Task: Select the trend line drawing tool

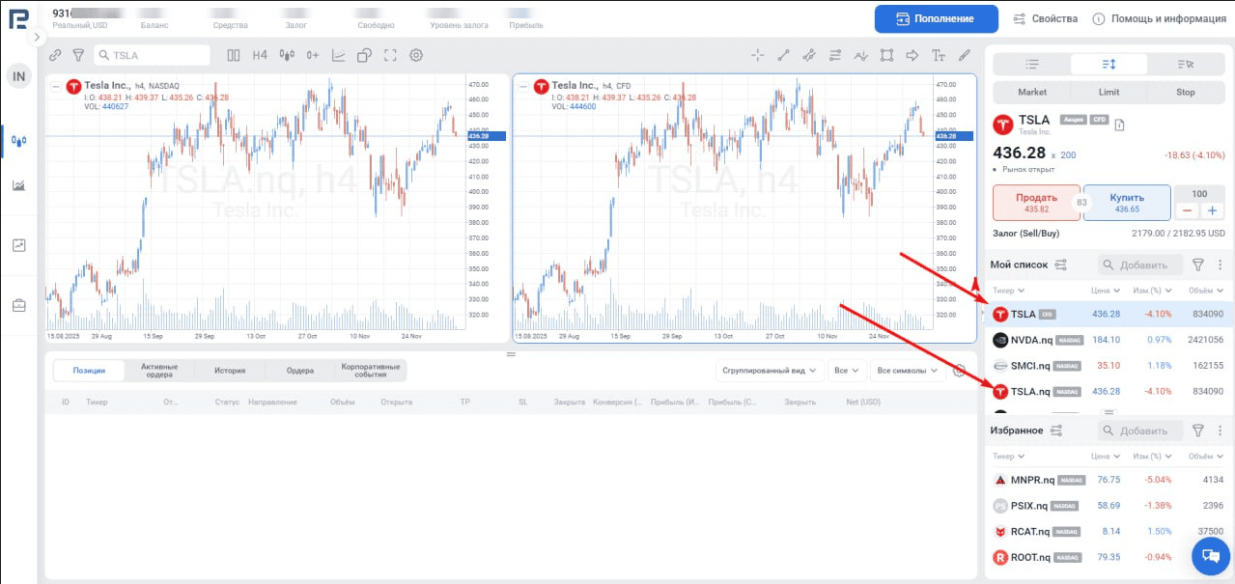Action: tap(784, 55)
